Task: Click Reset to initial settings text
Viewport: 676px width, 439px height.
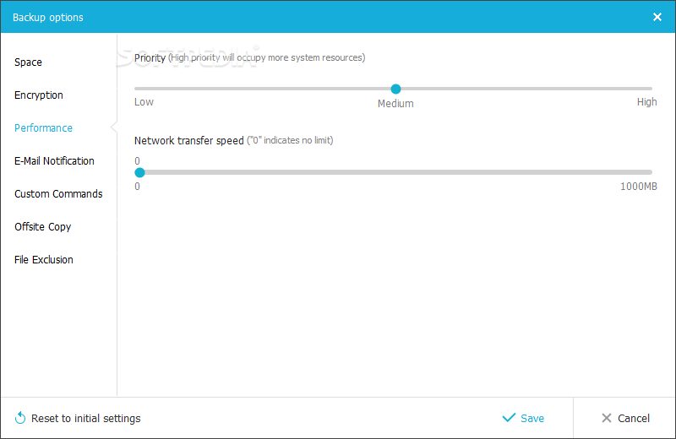Action: (x=86, y=419)
